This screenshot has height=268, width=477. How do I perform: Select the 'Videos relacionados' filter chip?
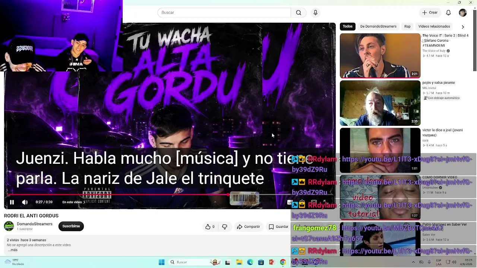tap(434, 26)
